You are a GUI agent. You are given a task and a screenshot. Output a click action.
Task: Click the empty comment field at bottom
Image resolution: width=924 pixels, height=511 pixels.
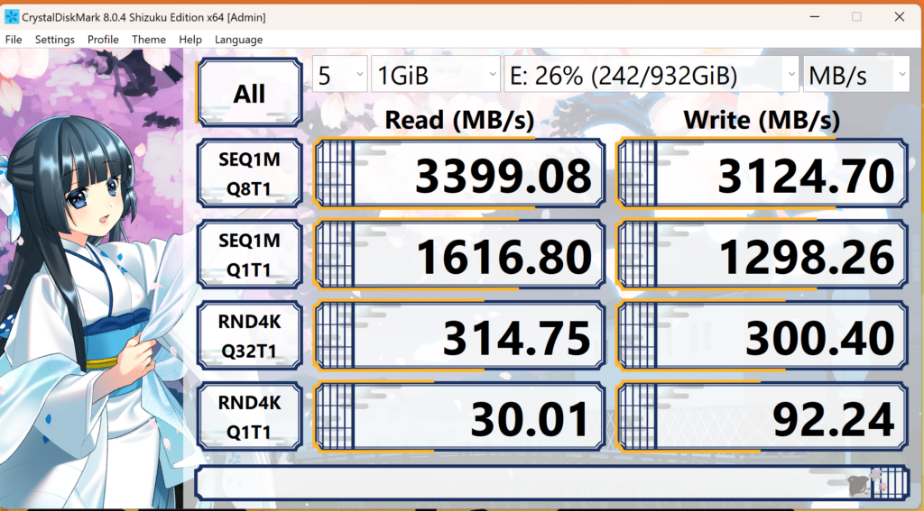[552, 483]
